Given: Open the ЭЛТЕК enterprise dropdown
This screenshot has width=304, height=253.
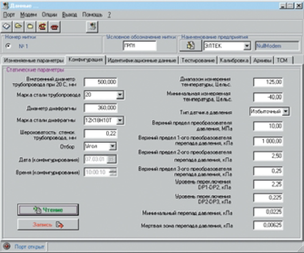Looking at the screenshot, I should pyautogui.click(x=246, y=46).
